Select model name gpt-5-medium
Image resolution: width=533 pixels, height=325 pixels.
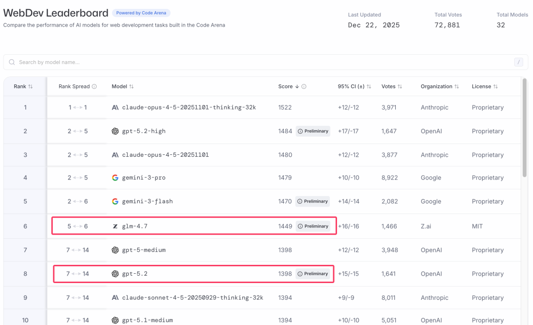pyautogui.click(x=144, y=250)
